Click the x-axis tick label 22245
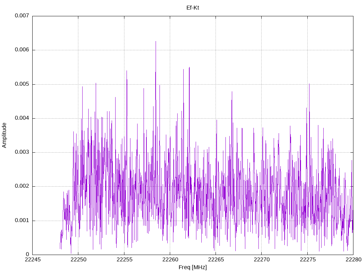The height and width of the screenshot is (272, 363). pos(32,260)
